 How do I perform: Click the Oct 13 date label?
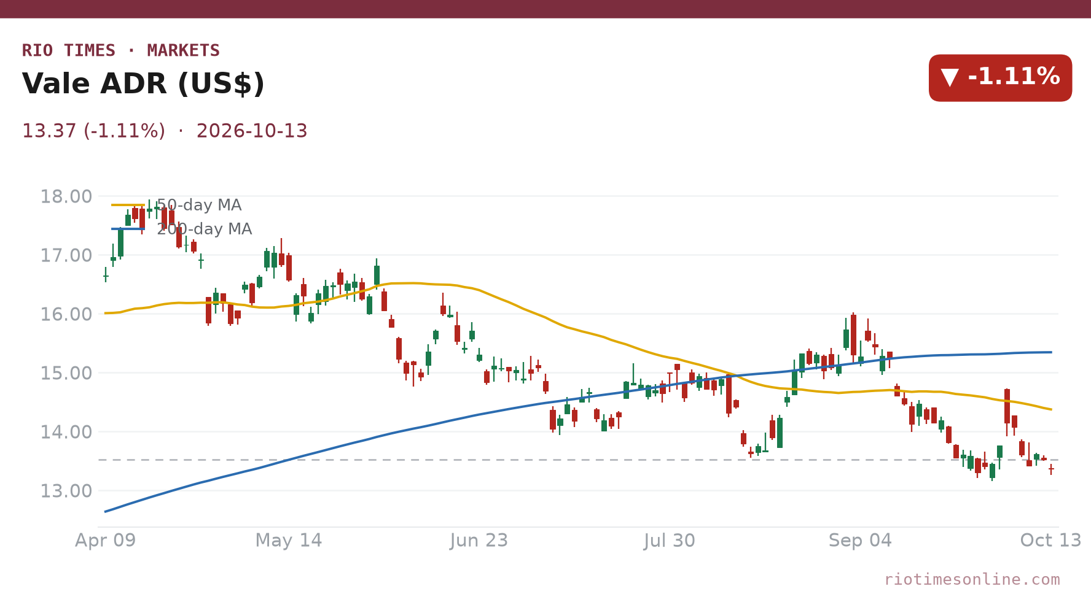click(1050, 541)
